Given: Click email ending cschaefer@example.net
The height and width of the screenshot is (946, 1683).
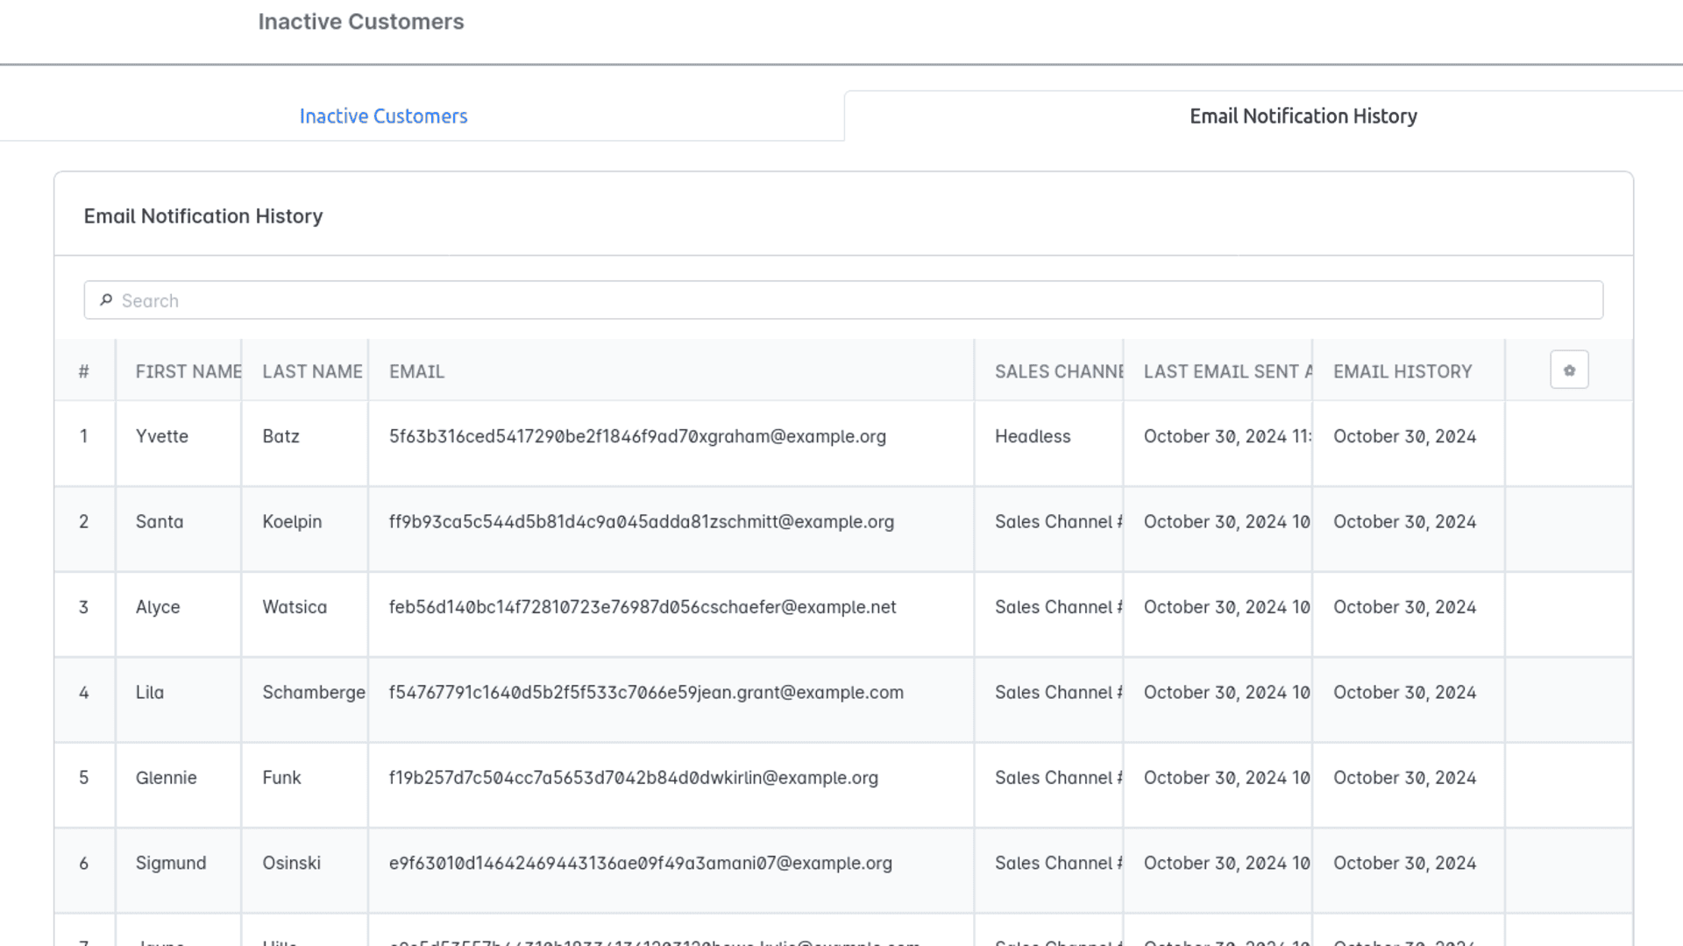Looking at the screenshot, I should click(643, 607).
